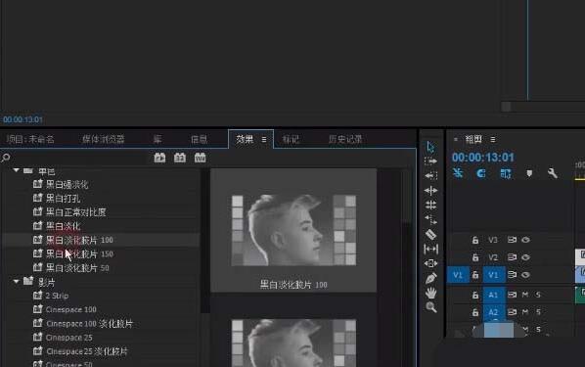Toggle sync lock on track V2
Screen dimensions: 585x367
[x=512, y=257]
